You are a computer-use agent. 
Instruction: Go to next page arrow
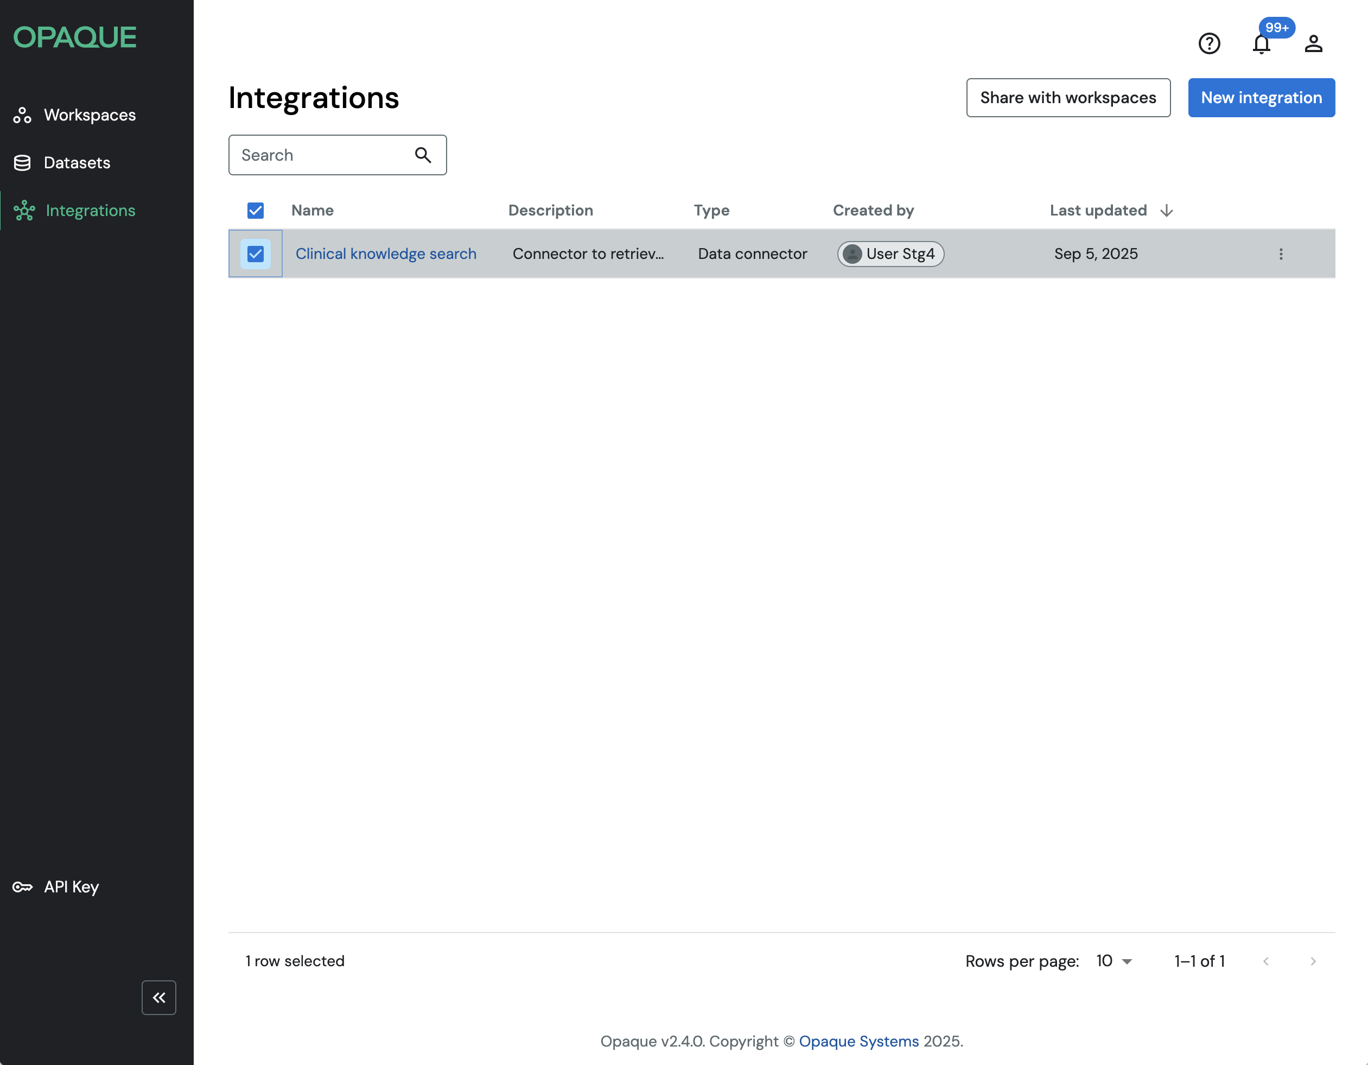click(1313, 961)
